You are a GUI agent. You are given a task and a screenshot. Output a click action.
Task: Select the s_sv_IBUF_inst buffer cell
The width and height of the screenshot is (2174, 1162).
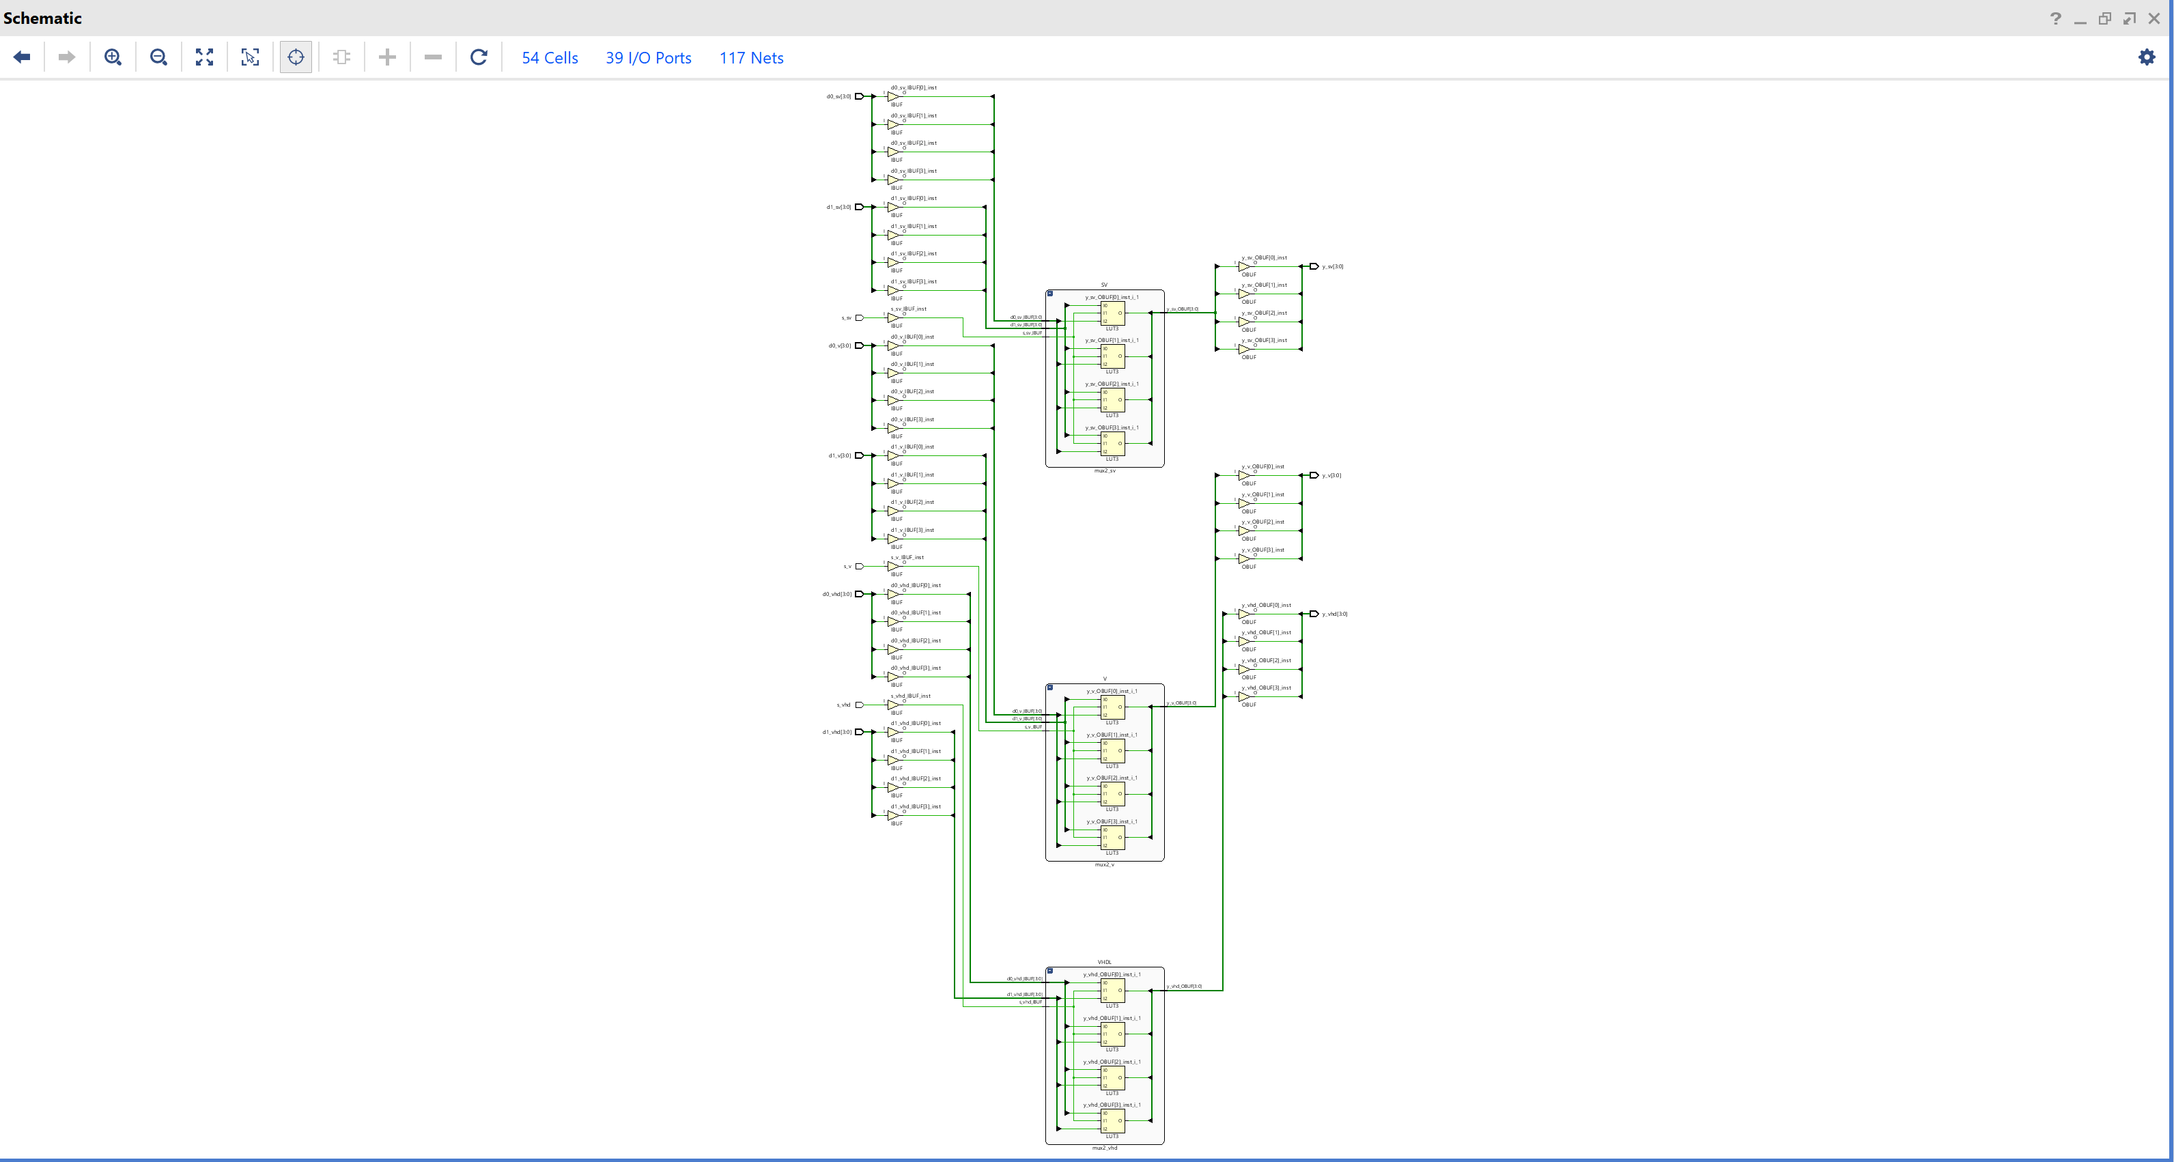coord(893,318)
